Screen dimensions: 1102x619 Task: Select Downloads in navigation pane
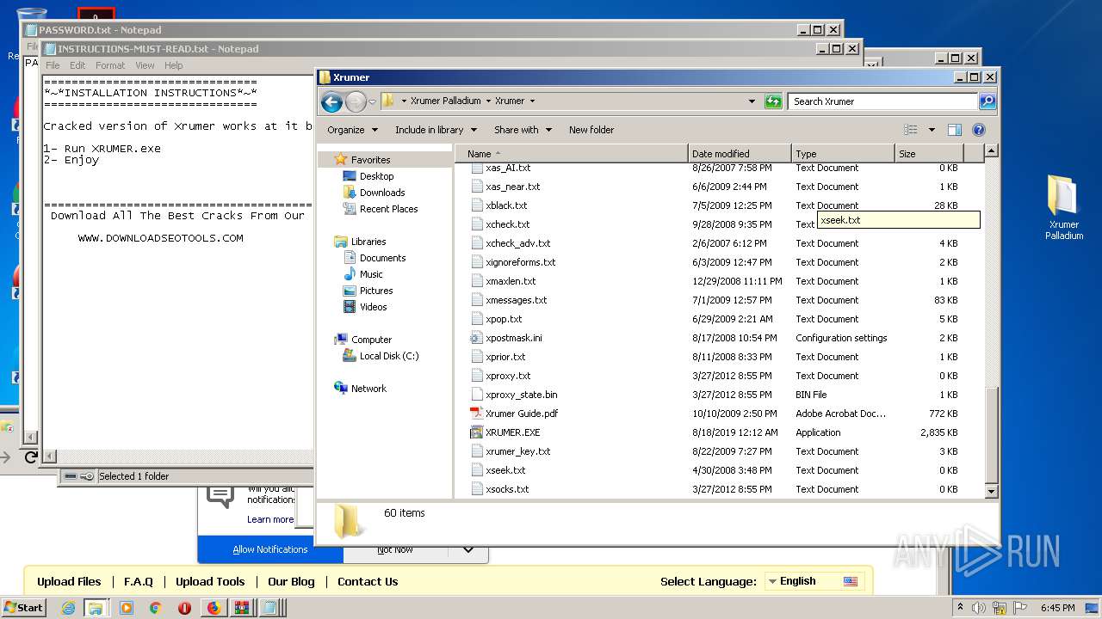382,193
